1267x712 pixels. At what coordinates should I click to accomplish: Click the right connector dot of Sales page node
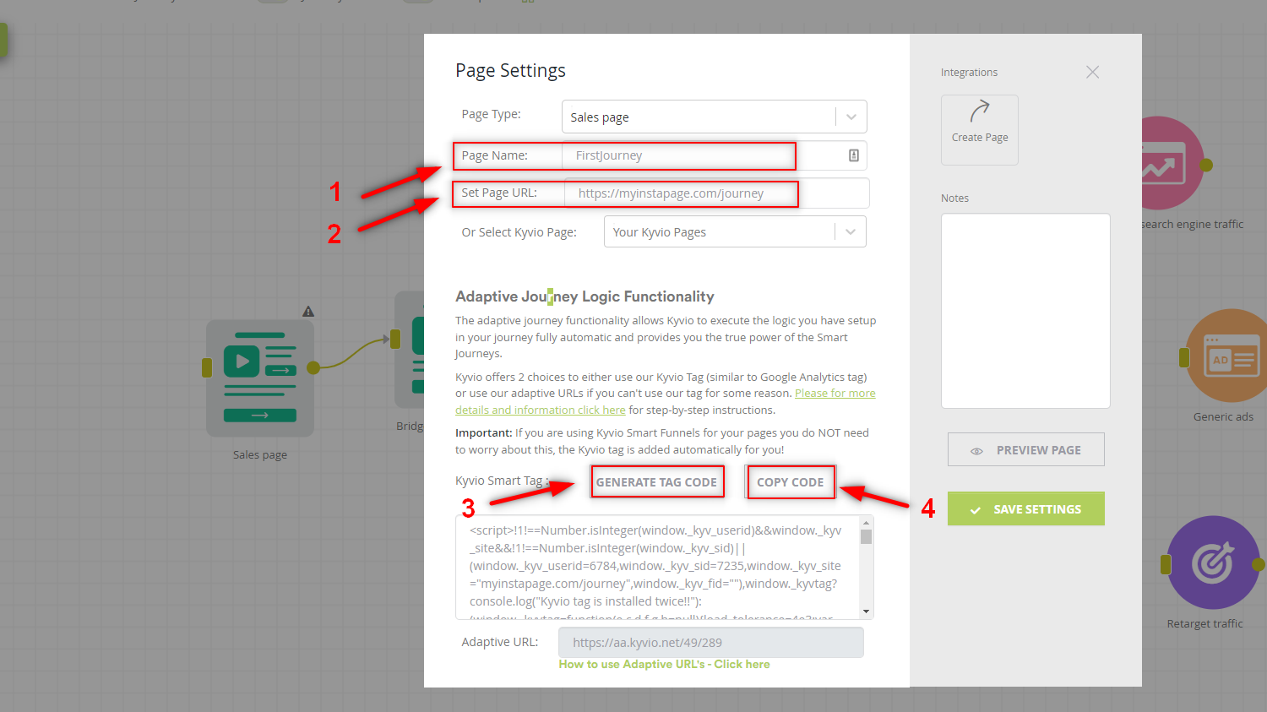tap(313, 367)
